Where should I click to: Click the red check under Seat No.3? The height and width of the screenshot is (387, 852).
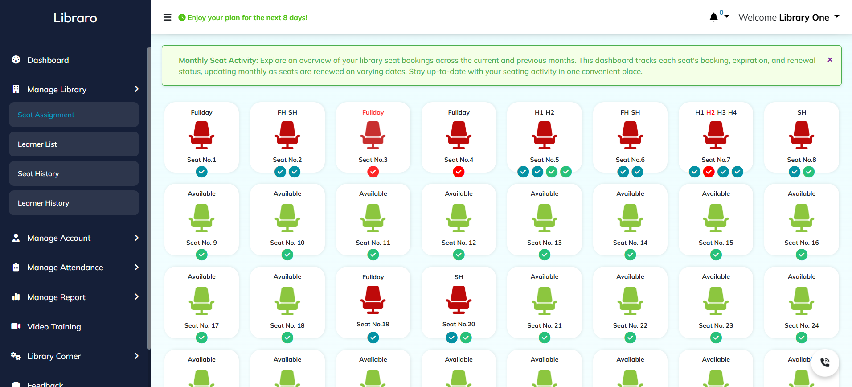(x=373, y=172)
